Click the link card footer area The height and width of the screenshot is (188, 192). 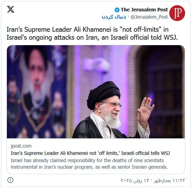coord(96,156)
